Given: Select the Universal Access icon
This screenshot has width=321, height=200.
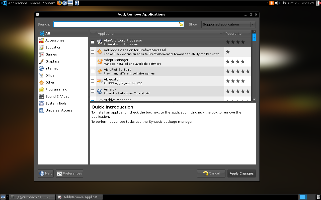Looking at the screenshot, I should tap(41, 110).
